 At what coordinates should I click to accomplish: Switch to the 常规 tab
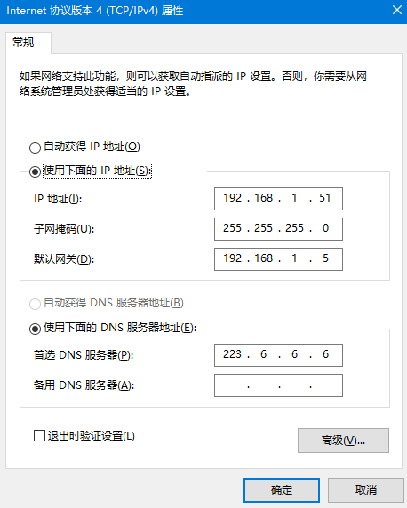coord(24,43)
